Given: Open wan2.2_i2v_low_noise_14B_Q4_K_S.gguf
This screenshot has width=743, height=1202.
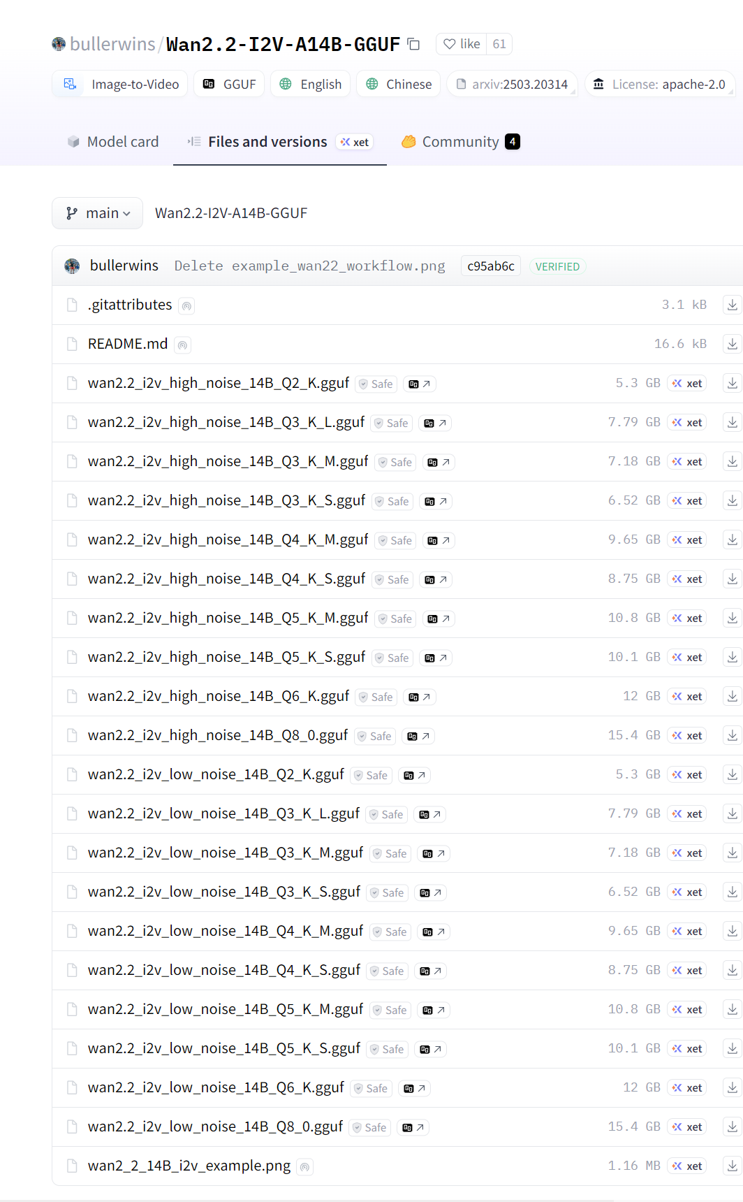Looking at the screenshot, I should click(224, 970).
